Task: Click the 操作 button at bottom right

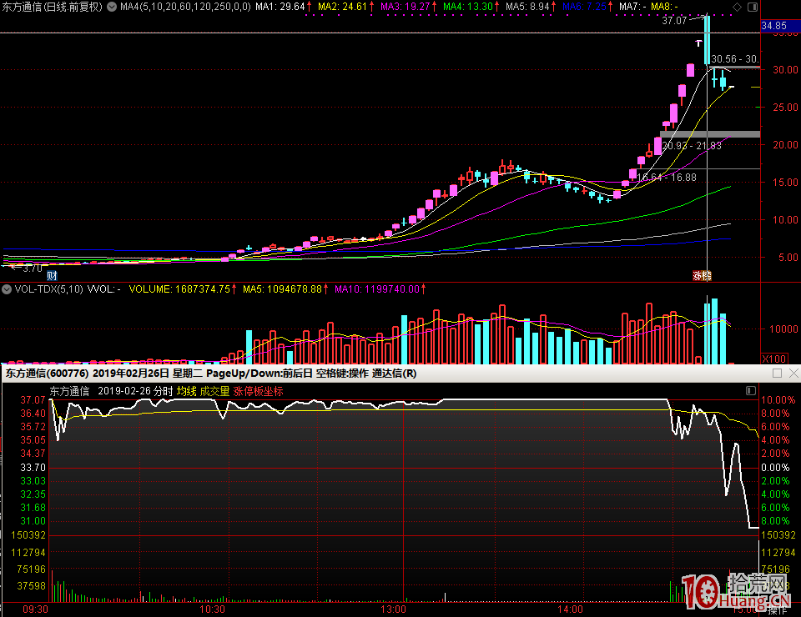Action: [777, 610]
